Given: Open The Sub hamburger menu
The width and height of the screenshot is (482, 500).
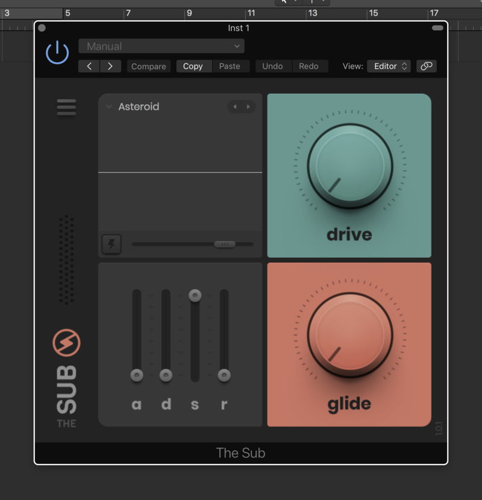Looking at the screenshot, I should (x=66, y=107).
